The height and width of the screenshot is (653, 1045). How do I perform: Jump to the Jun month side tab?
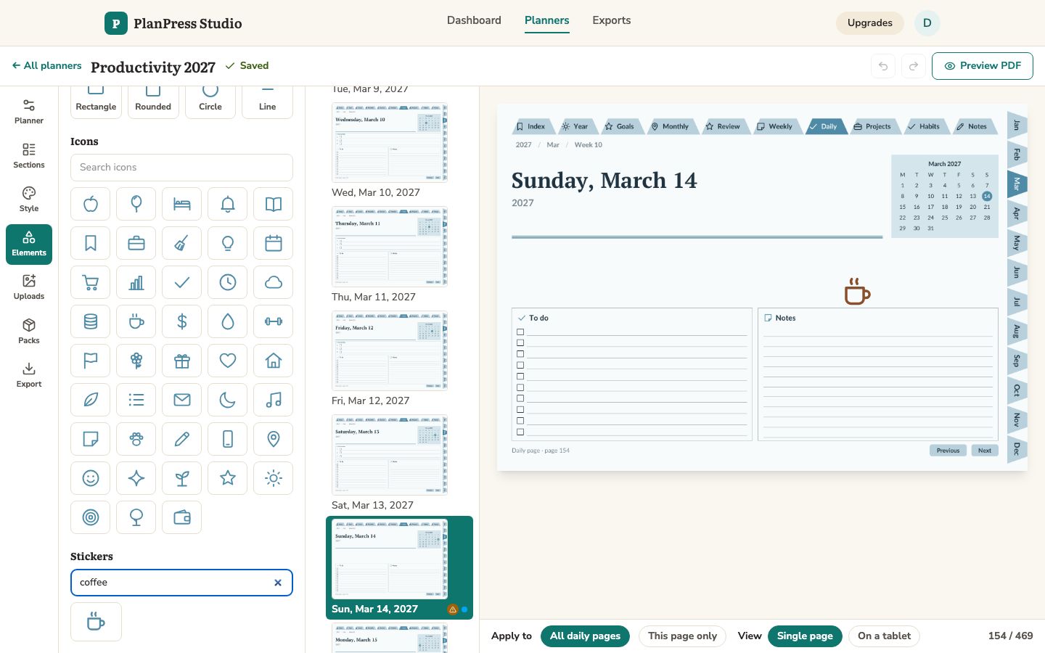tap(1017, 273)
